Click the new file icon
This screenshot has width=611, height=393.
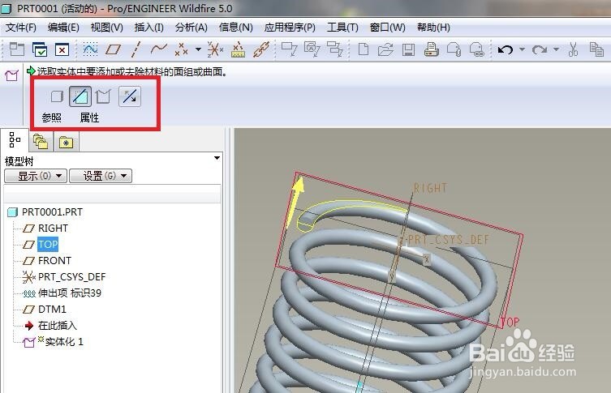pyautogui.click(x=364, y=49)
